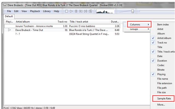Open the Help menu
The height and width of the screenshot is (109, 175).
56,11
